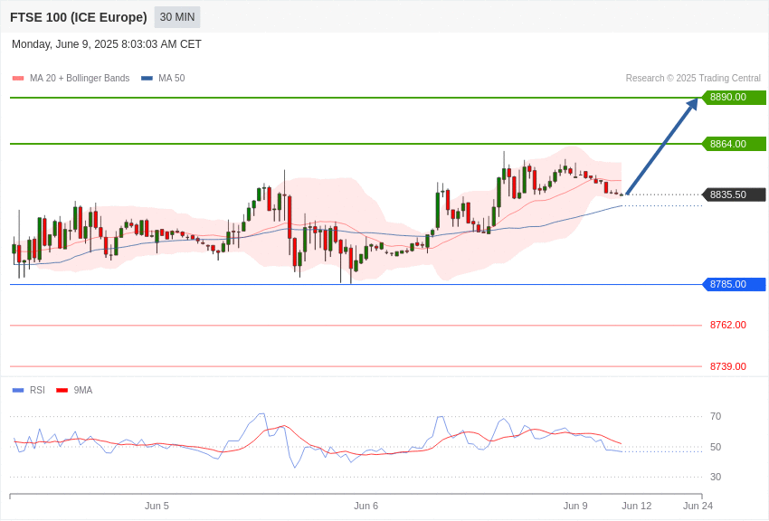Click the 8762.00 support level label

tap(727, 325)
